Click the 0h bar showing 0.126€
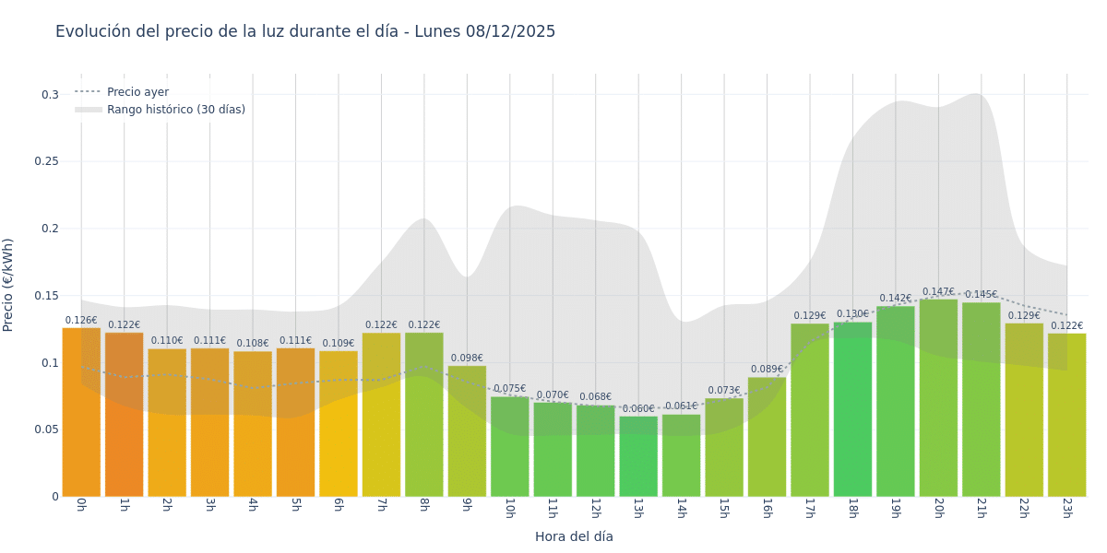This screenshot has width=1107, height=553. coord(81,415)
